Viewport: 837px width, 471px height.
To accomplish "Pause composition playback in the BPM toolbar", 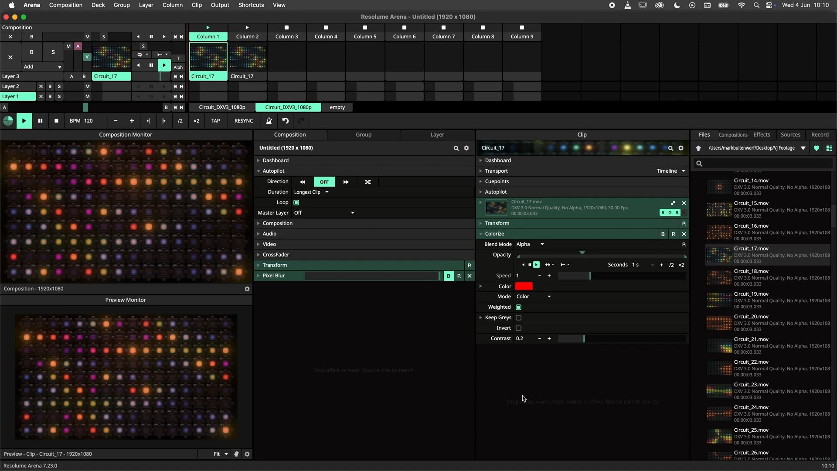I will pyautogui.click(x=40, y=121).
